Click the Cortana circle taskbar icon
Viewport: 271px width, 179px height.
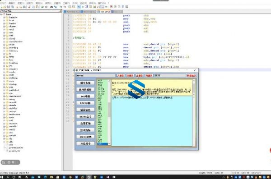[14, 177]
